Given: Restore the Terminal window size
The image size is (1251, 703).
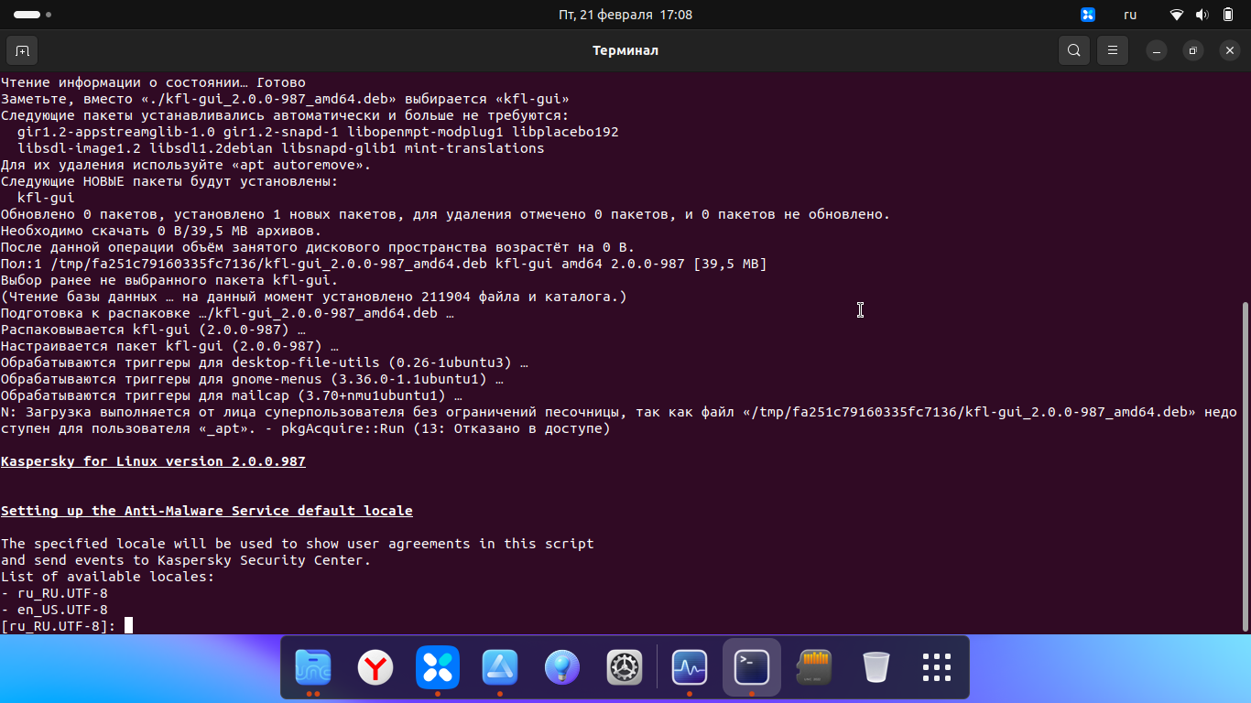Looking at the screenshot, I should (1193, 50).
